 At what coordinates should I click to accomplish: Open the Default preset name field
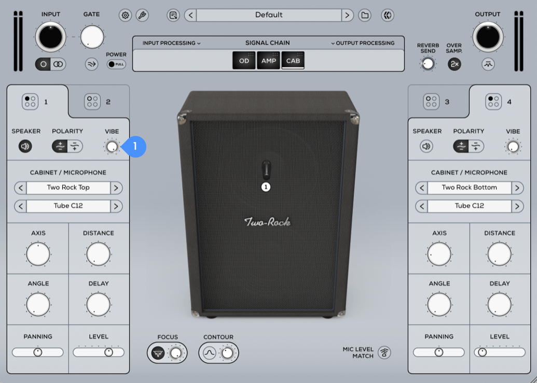269,16
